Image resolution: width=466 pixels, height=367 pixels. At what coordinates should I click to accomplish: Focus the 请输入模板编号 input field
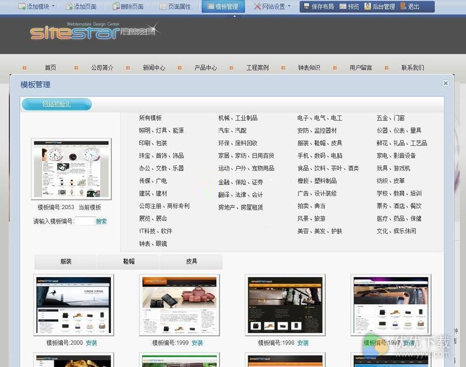[x=85, y=221]
